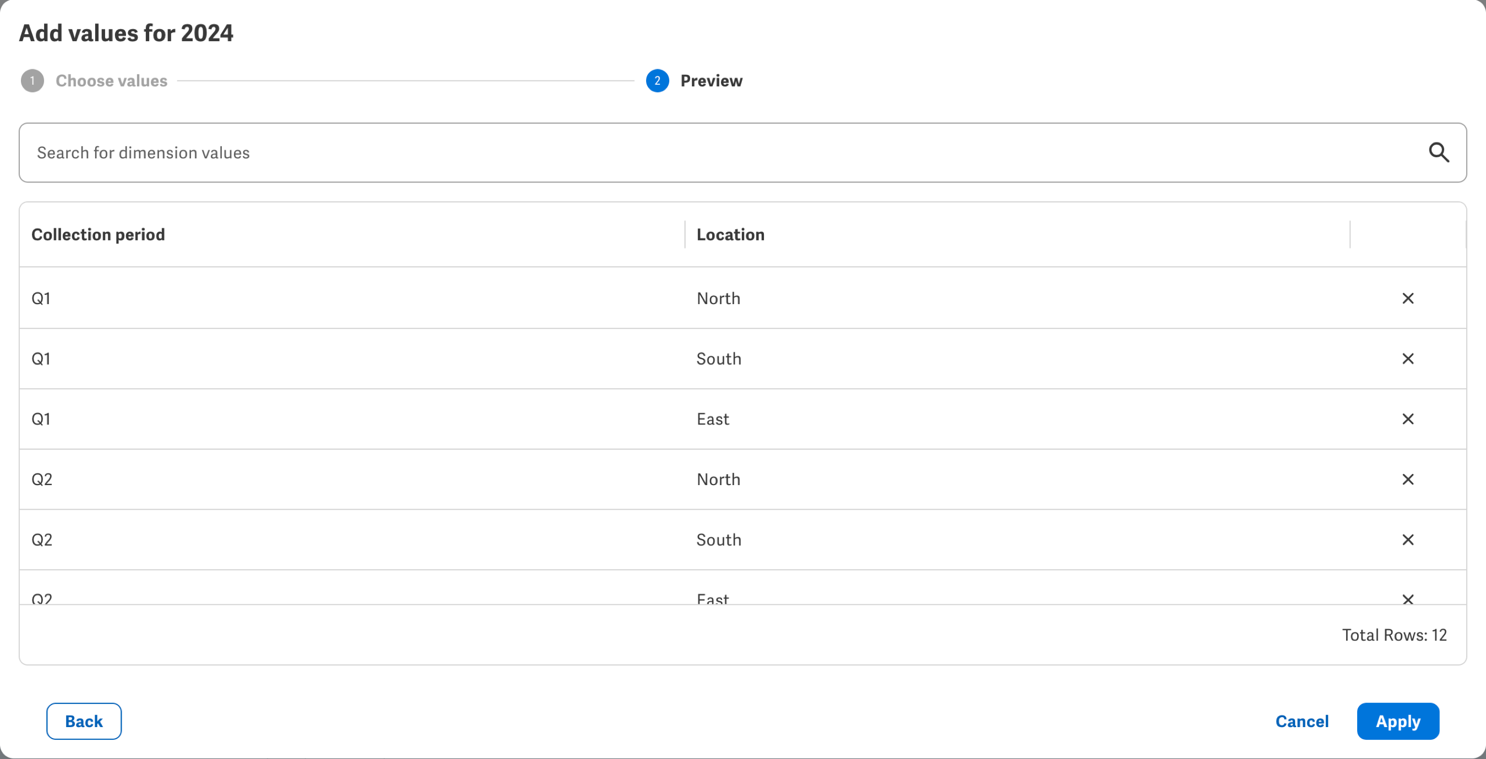
Task: Remove the Q1 South row
Action: [1407, 359]
